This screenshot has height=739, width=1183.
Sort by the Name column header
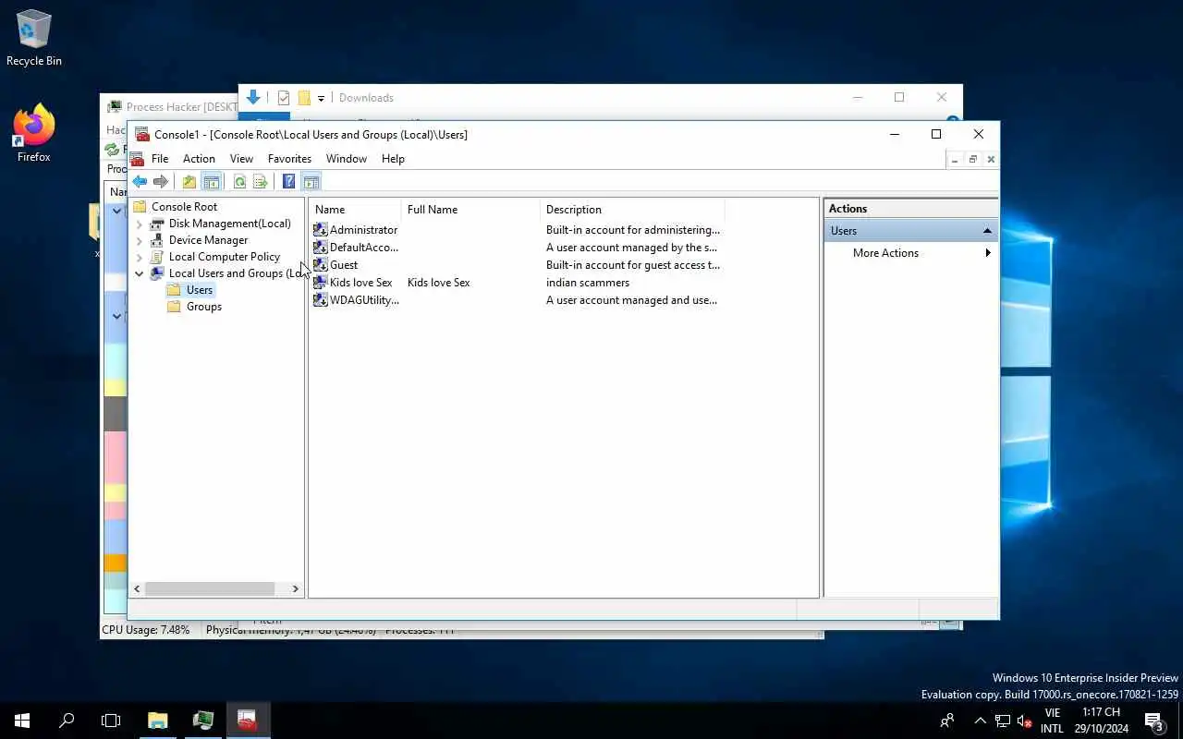(355, 210)
